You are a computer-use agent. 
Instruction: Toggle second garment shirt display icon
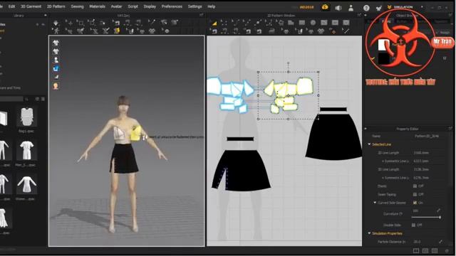point(56,52)
